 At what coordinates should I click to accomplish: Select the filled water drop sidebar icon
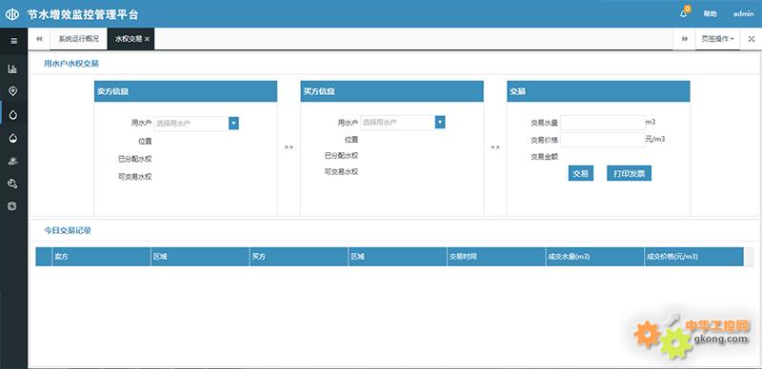[13, 139]
